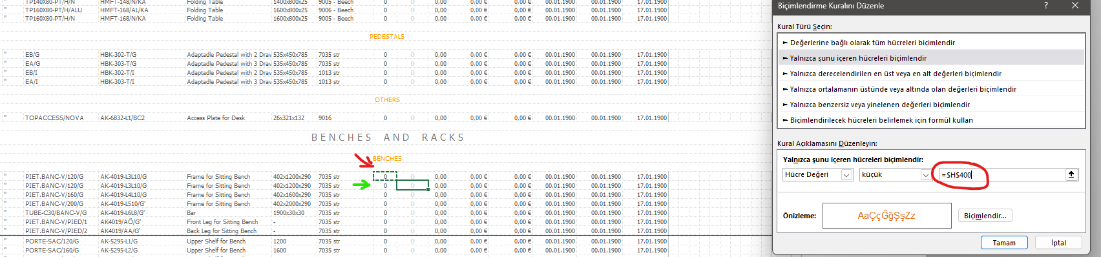This screenshot has width=1101, height=257.
Task: Select the HBK-302-T/G cell
Action: [x=118, y=55]
